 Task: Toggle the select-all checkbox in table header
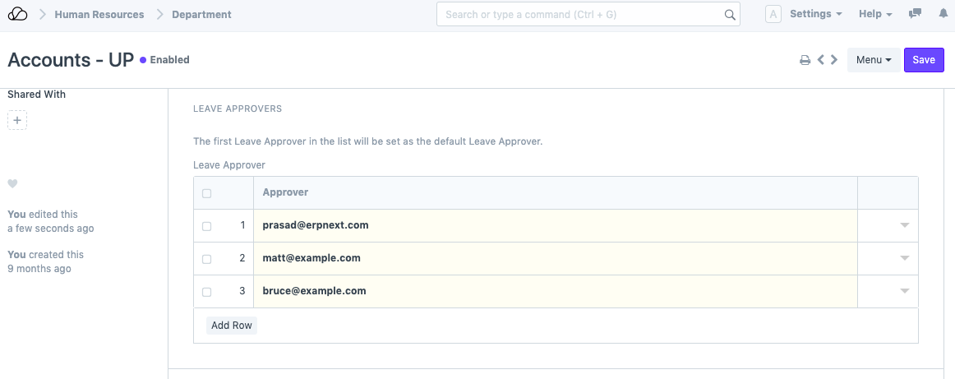[206, 194]
